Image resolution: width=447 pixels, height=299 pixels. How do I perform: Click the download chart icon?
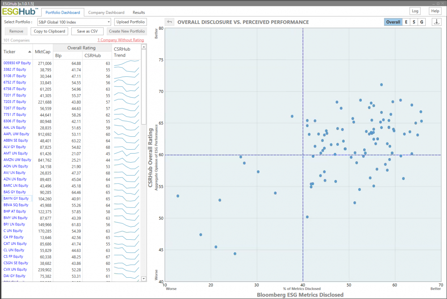[x=437, y=22]
